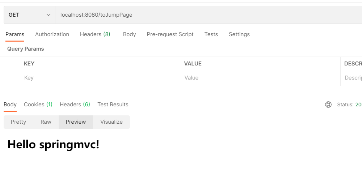This screenshot has height=170, width=362.
Task: Open the request Headers (8) tab
Action: click(x=95, y=34)
